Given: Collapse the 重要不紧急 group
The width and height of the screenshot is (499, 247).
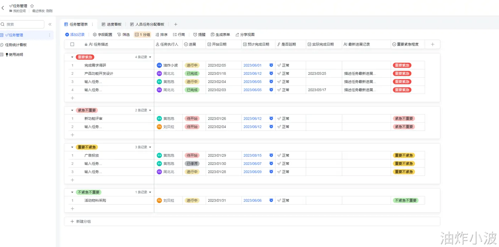Looking at the screenshot, I should tap(72, 147).
